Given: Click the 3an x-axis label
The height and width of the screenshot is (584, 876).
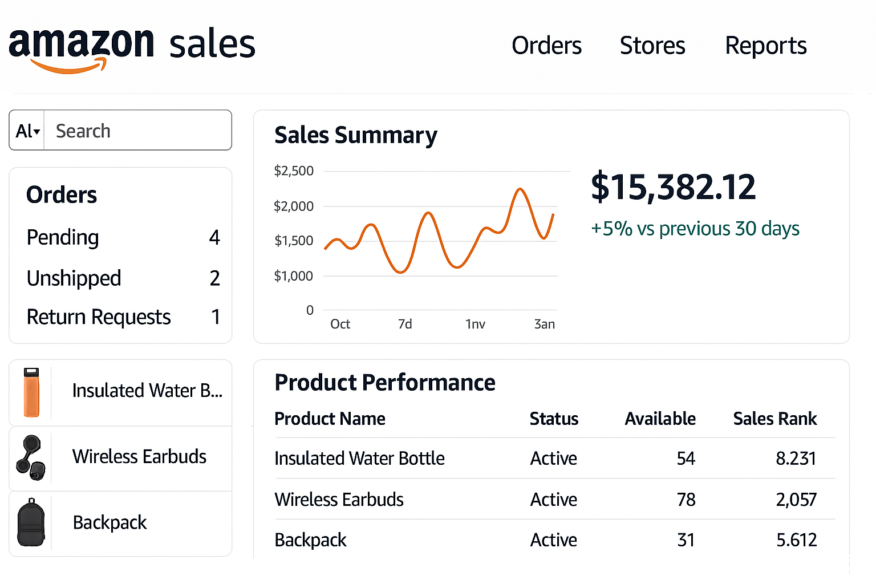Looking at the screenshot, I should point(544,324).
